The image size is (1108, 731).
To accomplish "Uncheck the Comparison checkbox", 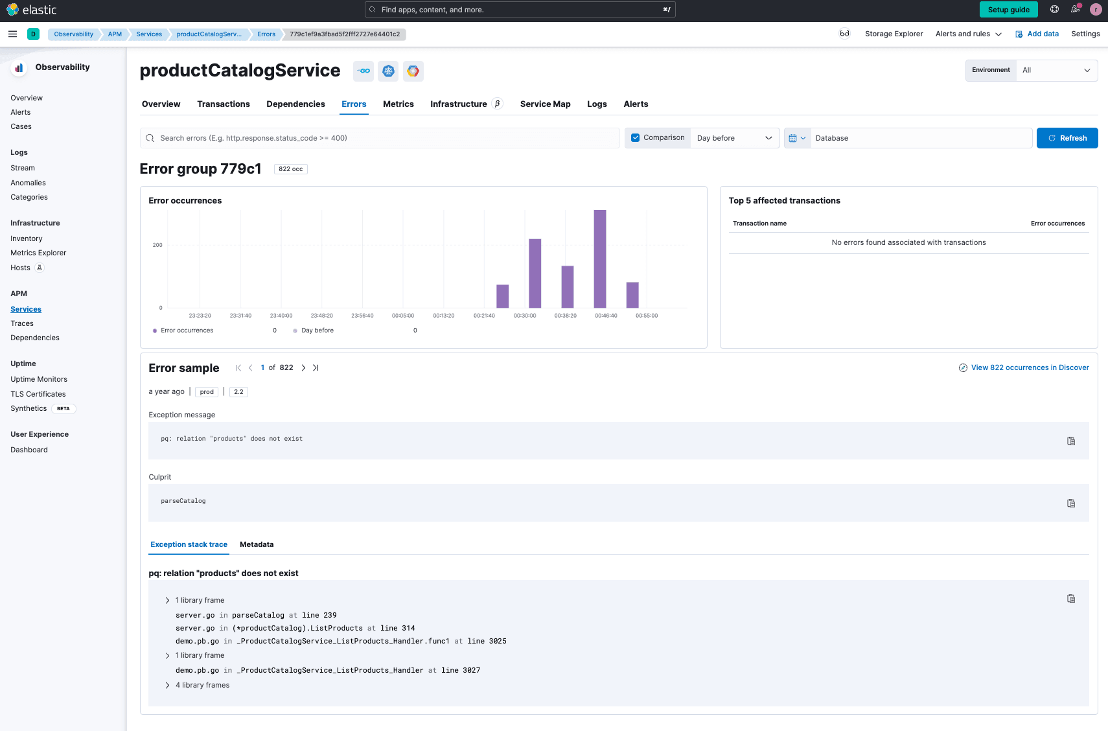I will pyautogui.click(x=636, y=137).
